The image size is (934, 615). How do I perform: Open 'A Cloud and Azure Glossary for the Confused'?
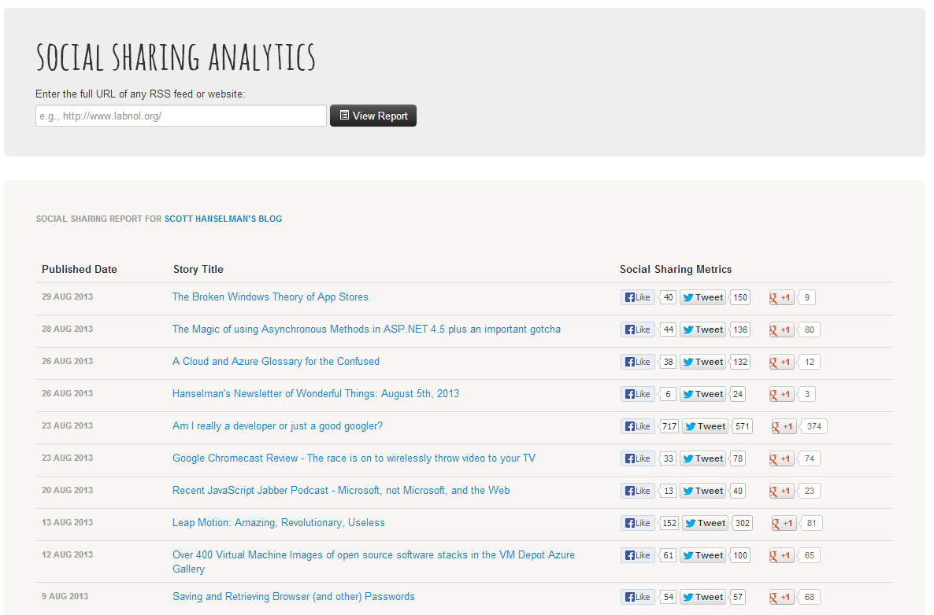pos(276,361)
